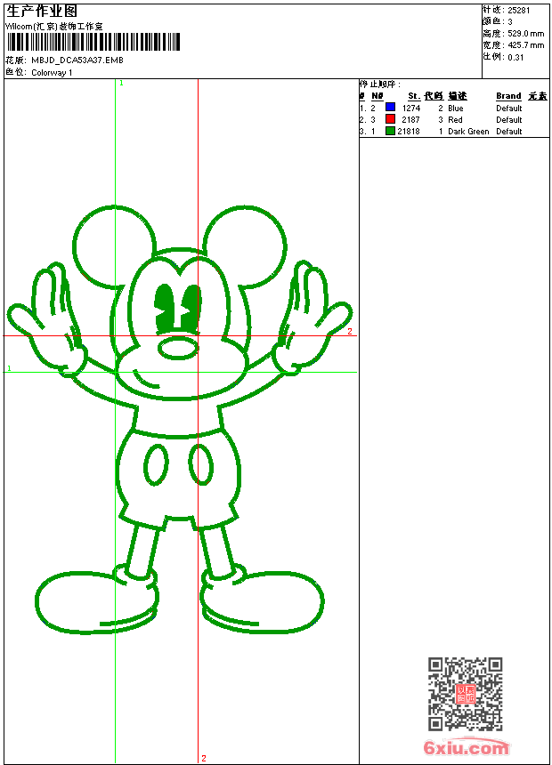552x765 pixels.
Task: Click the 'St.' column header
Action: click(x=414, y=96)
